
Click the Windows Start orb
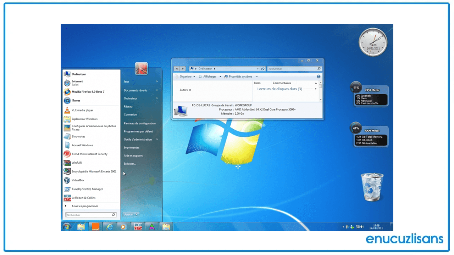(x=66, y=227)
